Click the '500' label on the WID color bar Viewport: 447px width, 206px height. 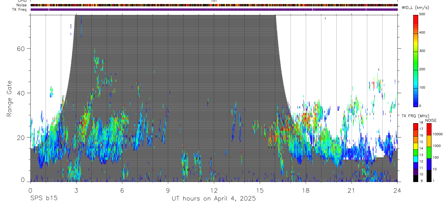423,14
